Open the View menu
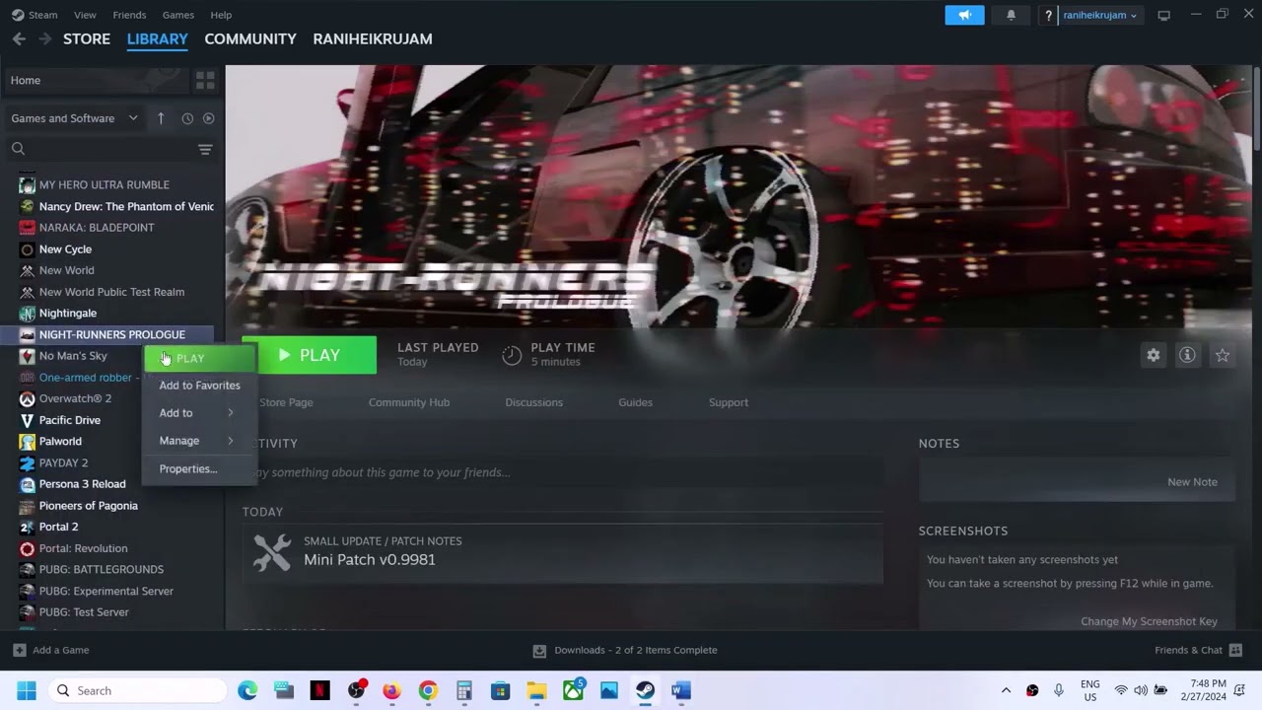 [x=85, y=15]
